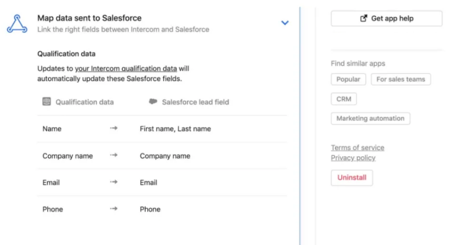Viewport: 461px width, 245px height.
Task: Click the Intercom icon beside Qualification data
Action: pos(47,101)
